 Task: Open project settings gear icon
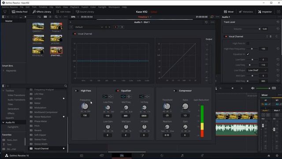277,155
